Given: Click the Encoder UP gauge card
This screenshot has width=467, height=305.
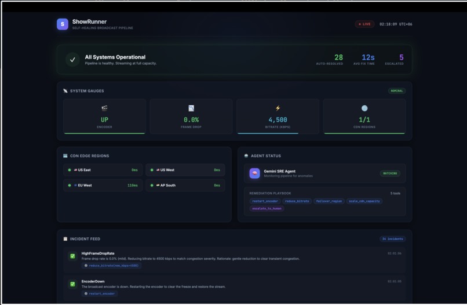Looking at the screenshot, I should (x=104, y=116).
